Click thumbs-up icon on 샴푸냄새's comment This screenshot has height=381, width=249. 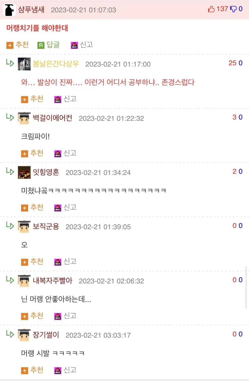[211, 9]
